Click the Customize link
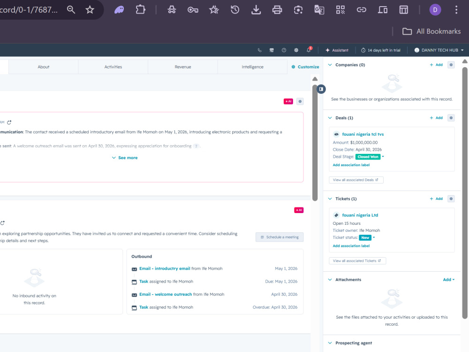The height and width of the screenshot is (352, 469). click(x=305, y=67)
